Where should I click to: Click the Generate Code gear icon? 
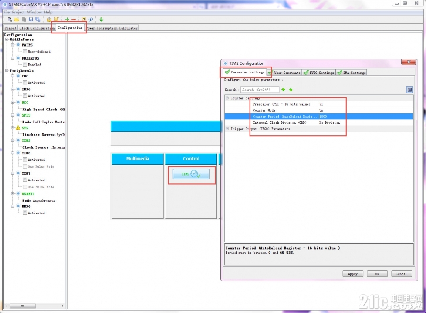pos(49,20)
